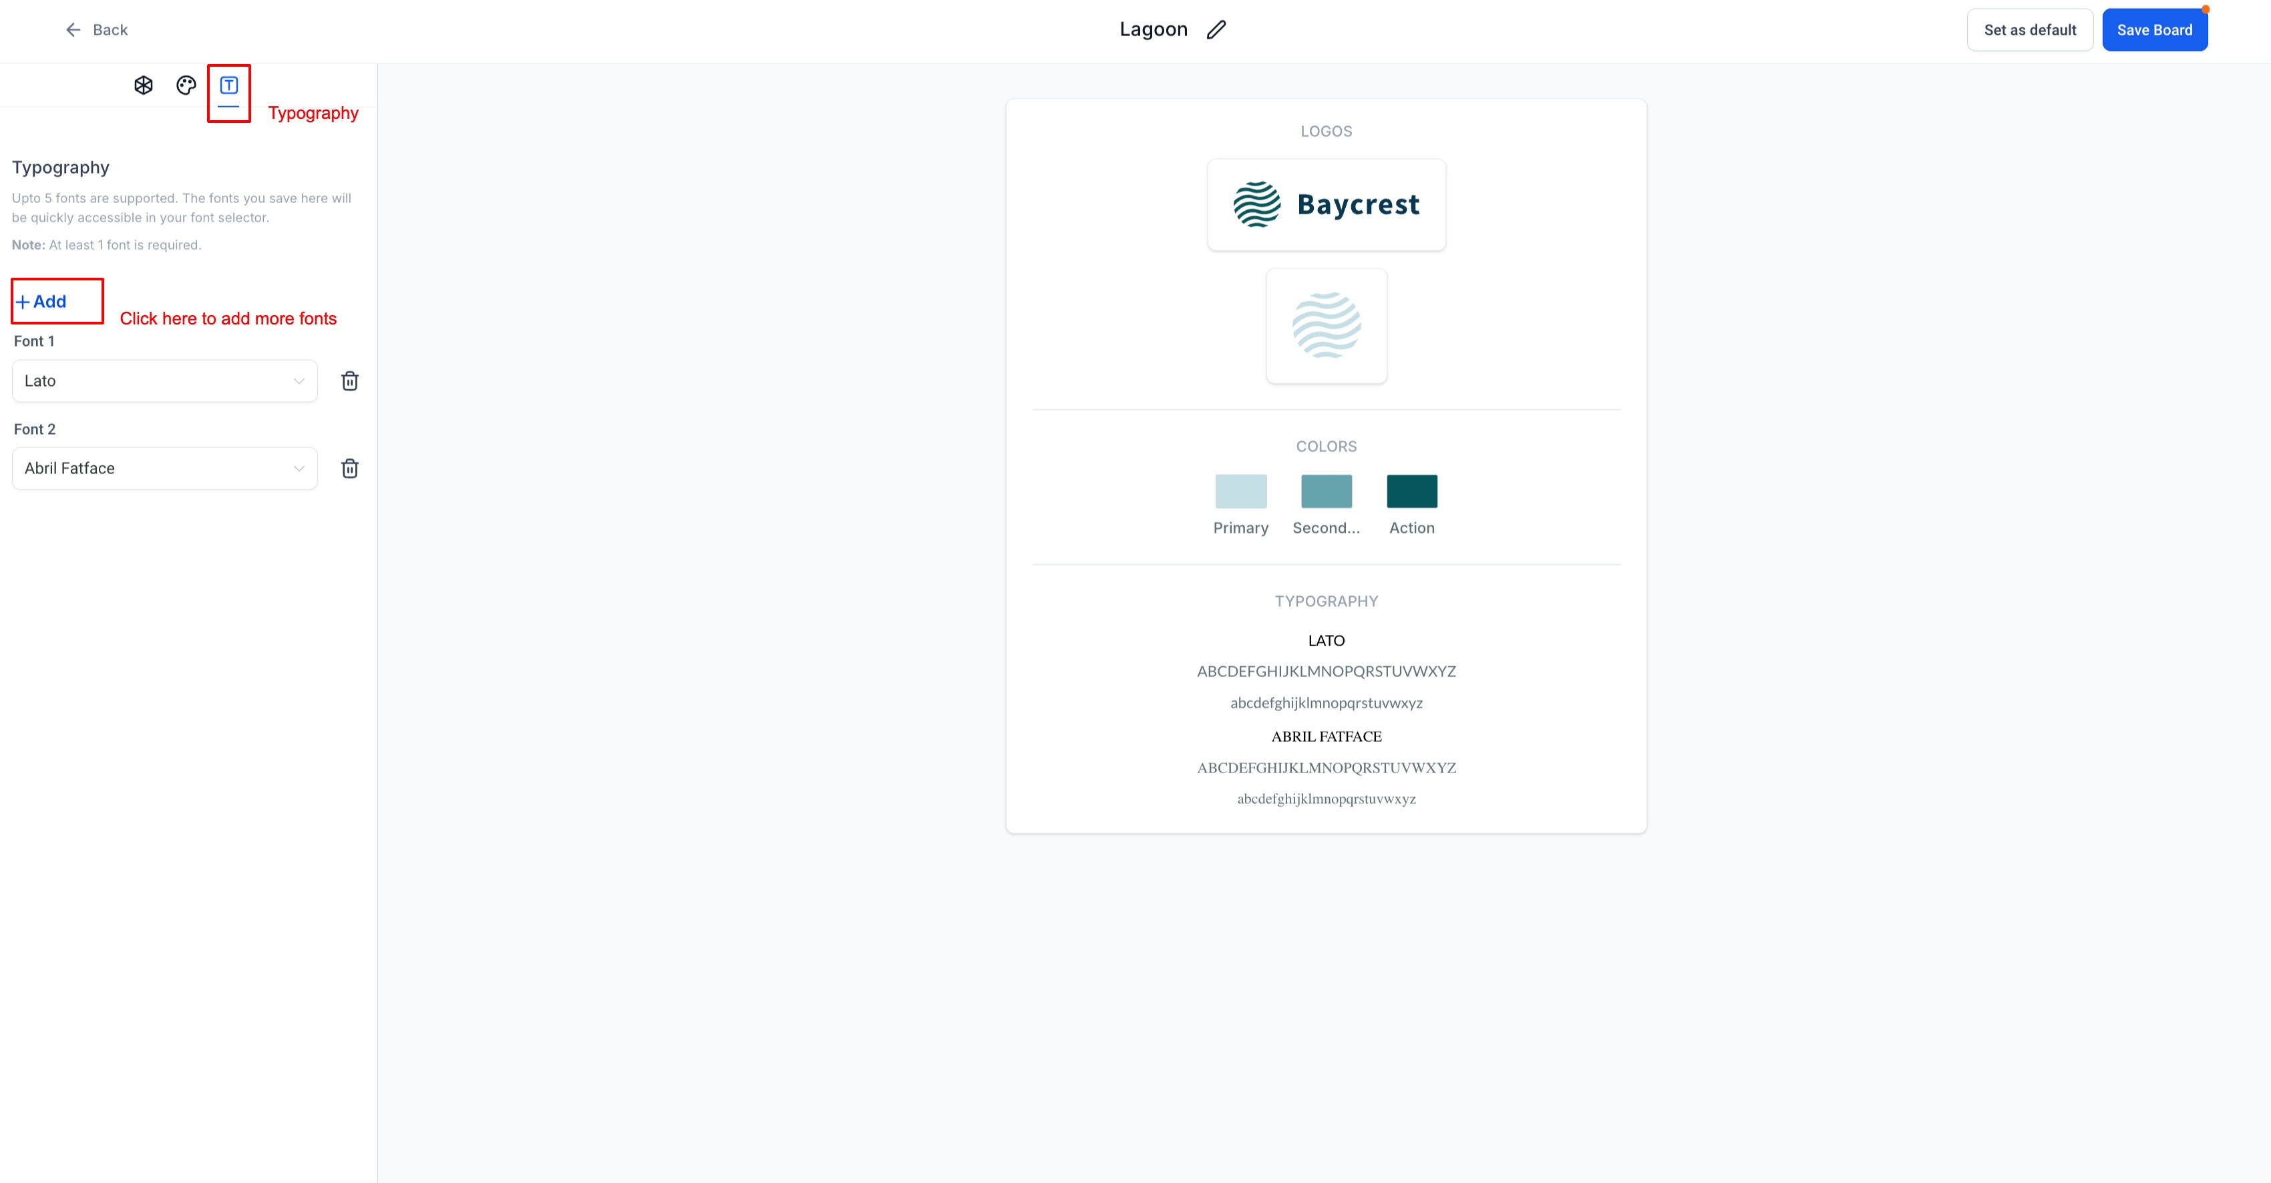Image resolution: width=2271 pixels, height=1183 pixels.
Task: Switch to the color palette tab
Action: point(186,85)
